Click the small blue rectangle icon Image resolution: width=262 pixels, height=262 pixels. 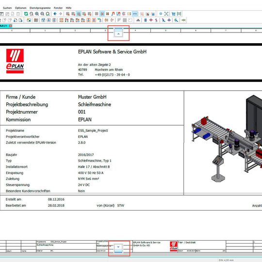coord(161,14)
